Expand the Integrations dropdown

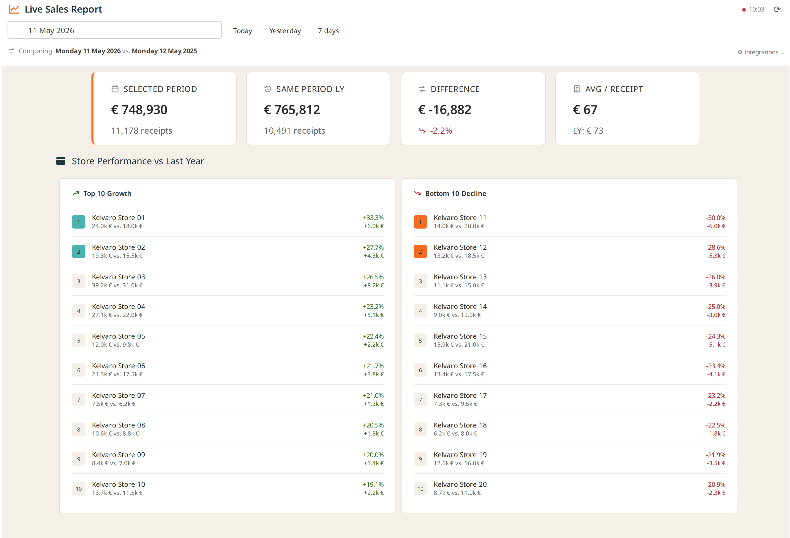pyautogui.click(x=761, y=52)
